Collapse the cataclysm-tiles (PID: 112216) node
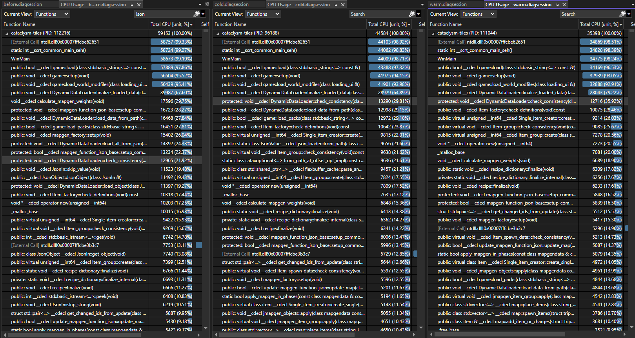Image resolution: width=635 pixels, height=338 pixels. coord(6,33)
